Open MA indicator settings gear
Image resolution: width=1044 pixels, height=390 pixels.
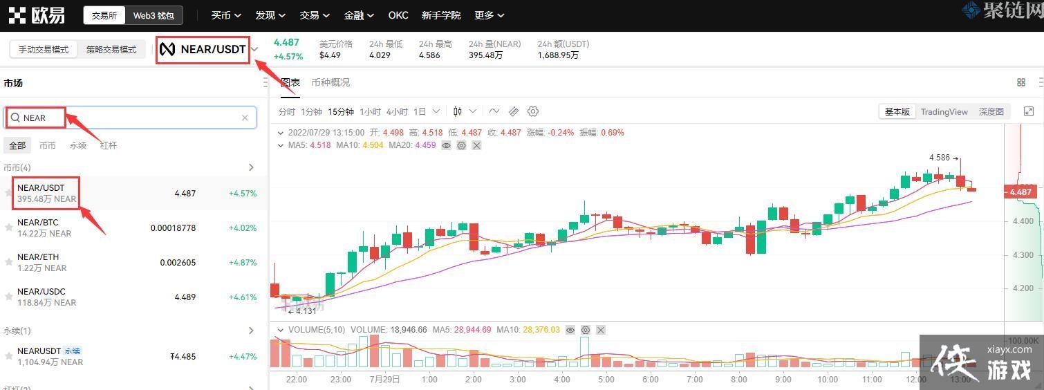(x=461, y=145)
